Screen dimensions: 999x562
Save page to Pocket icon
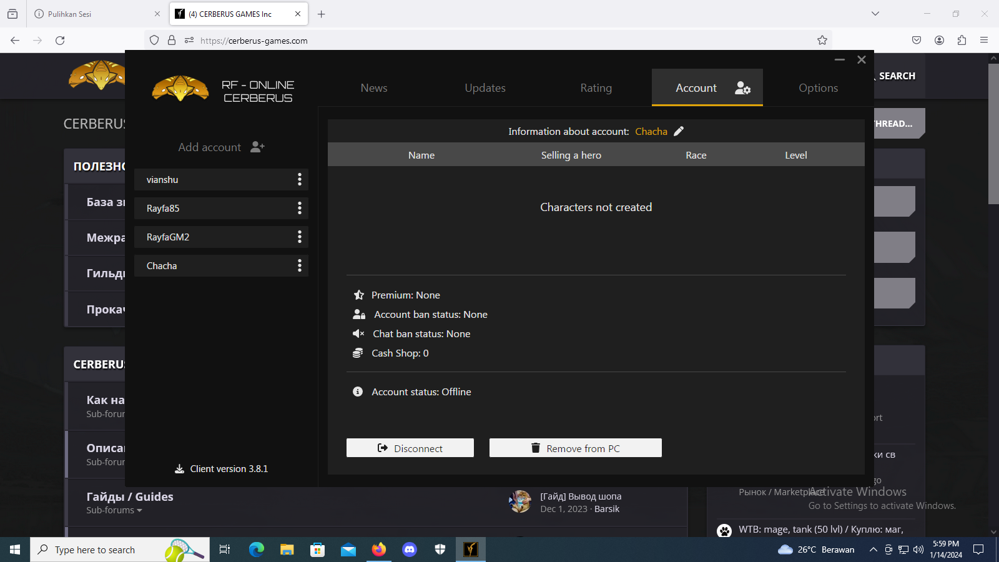point(917,41)
